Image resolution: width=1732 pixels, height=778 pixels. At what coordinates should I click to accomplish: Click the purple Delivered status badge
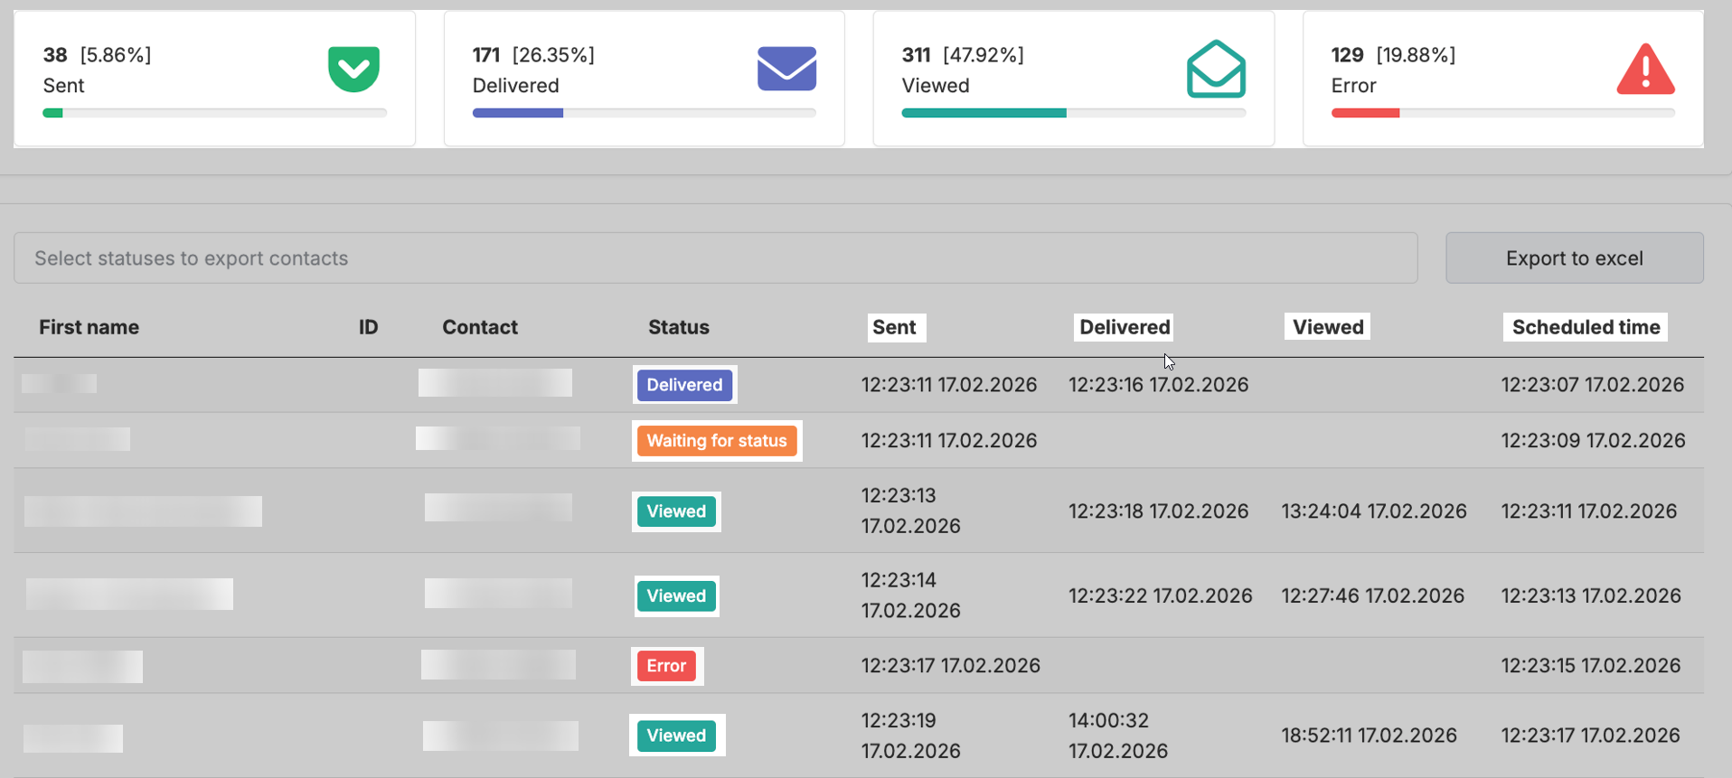[x=684, y=385]
